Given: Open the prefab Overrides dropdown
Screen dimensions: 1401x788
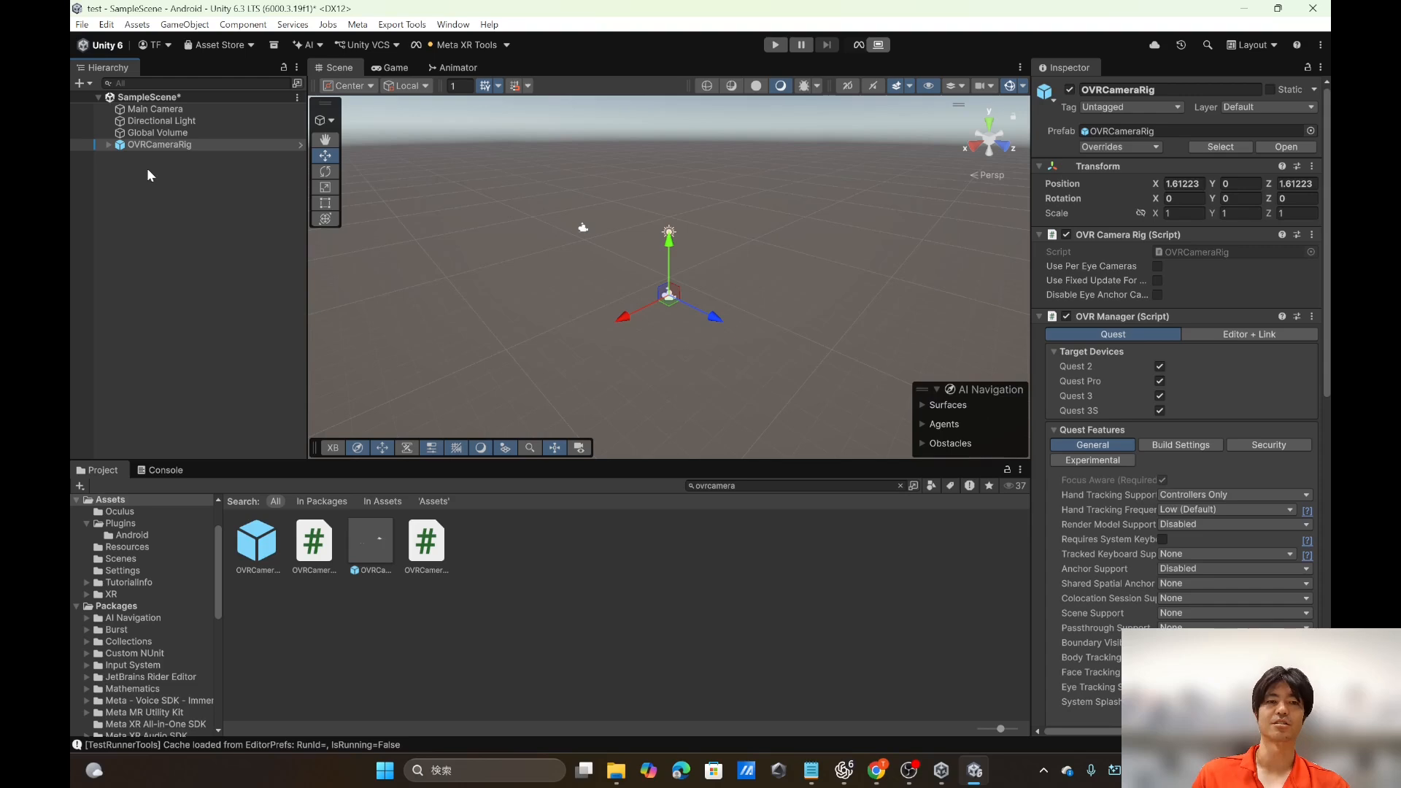Looking at the screenshot, I should [x=1119, y=147].
